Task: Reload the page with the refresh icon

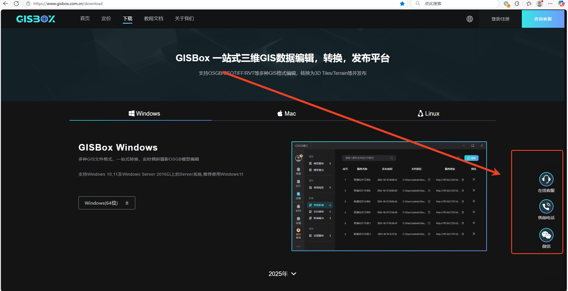Action: point(16,4)
